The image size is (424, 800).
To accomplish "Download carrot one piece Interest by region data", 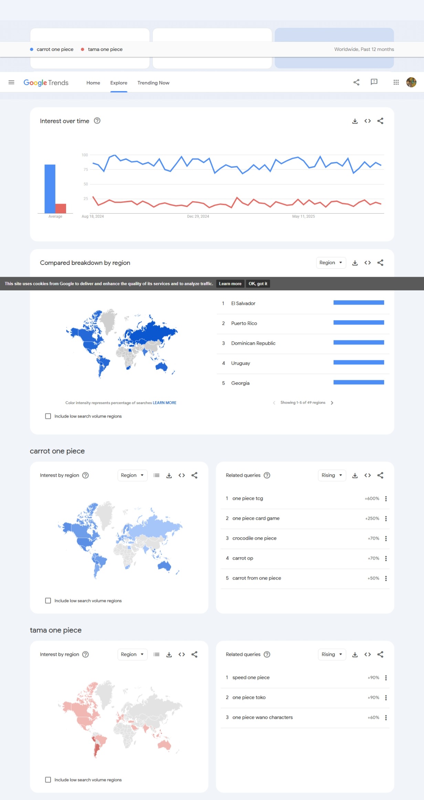I will click(169, 475).
